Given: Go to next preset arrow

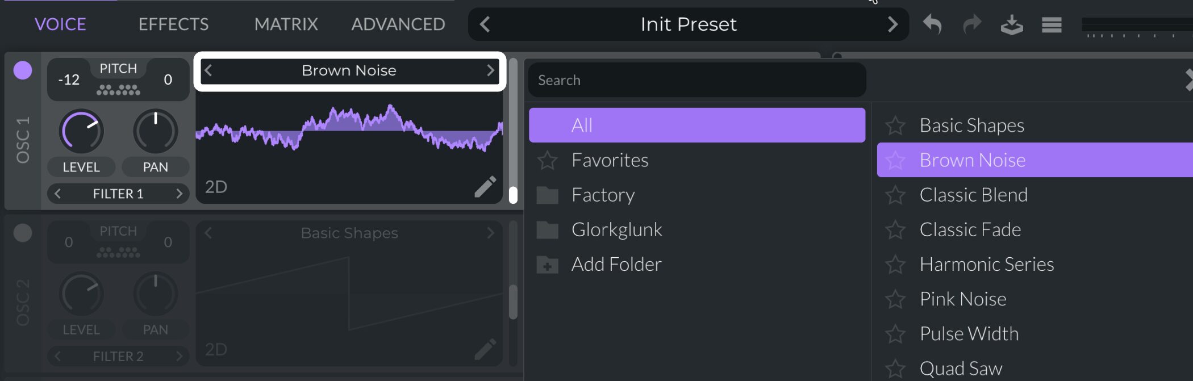Looking at the screenshot, I should pyautogui.click(x=892, y=24).
